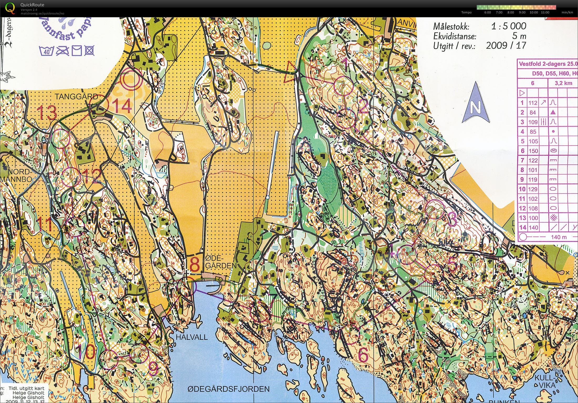Click the crossed-out square laundry symbol
This screenshot has width=578, height=403.
pyautogui.click(x=89, y=50)
